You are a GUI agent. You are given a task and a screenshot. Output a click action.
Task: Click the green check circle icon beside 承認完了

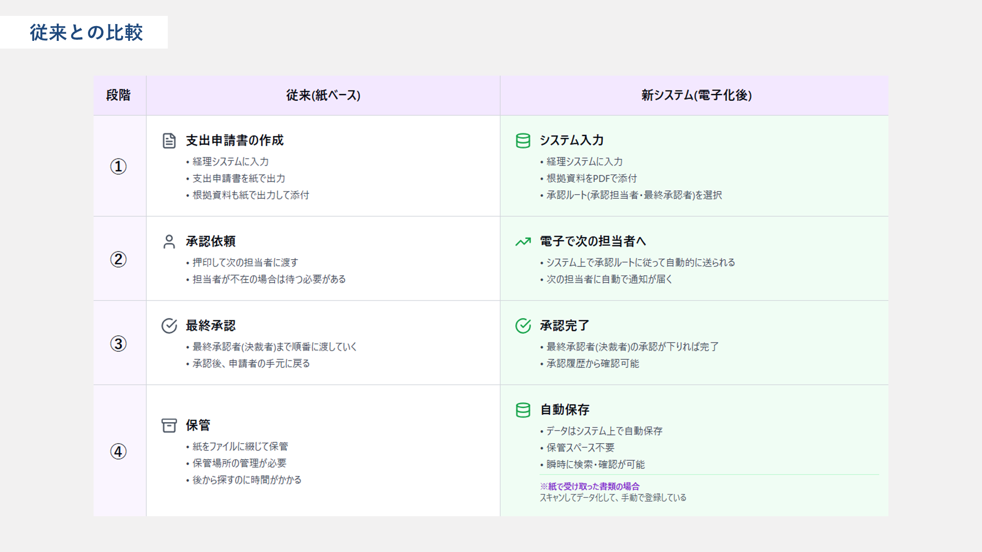[x=523, y=326]
